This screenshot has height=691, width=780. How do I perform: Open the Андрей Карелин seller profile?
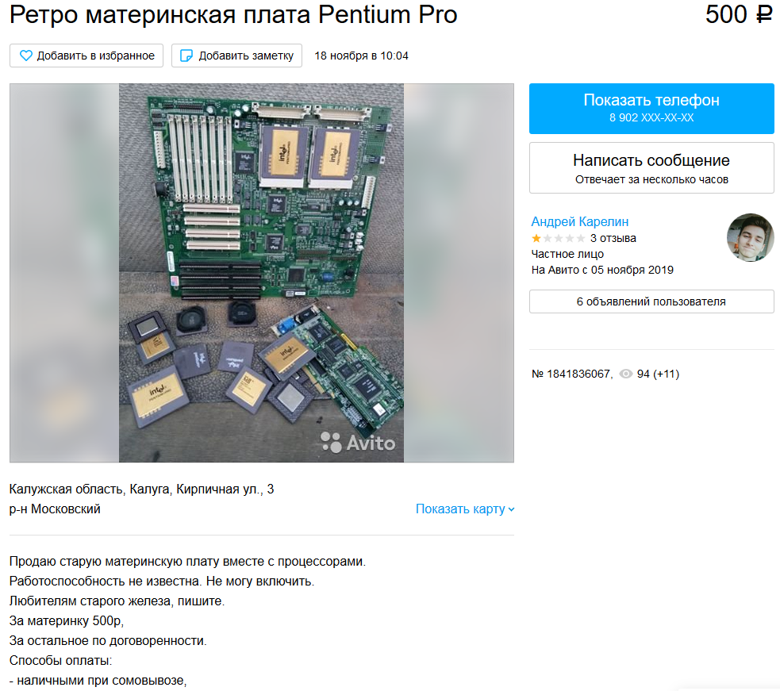pos(579,221)
